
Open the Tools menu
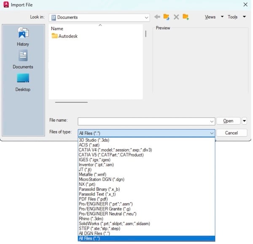click(232, 17)
